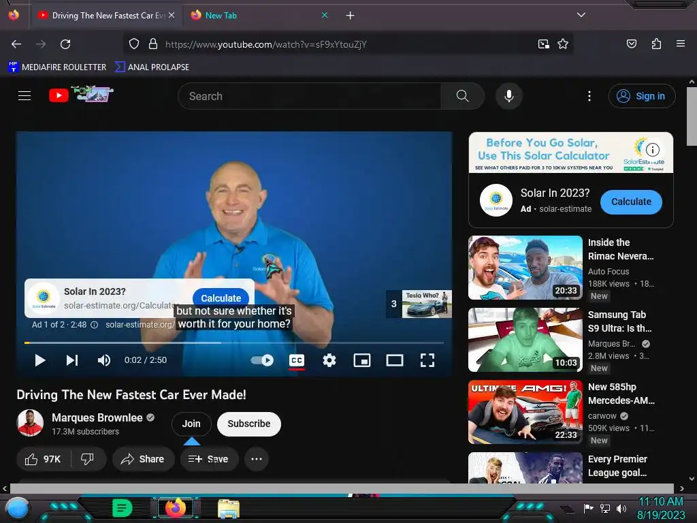Open New 585hp Mercedes-AMG video thumbnail
The height and width of the screenshot is (523, 697).
click(x=525, y=412)
